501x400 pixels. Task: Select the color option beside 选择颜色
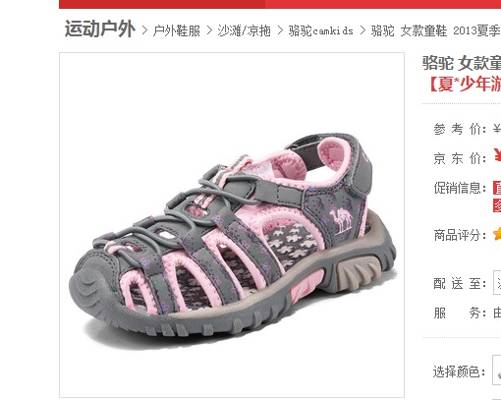497,371
